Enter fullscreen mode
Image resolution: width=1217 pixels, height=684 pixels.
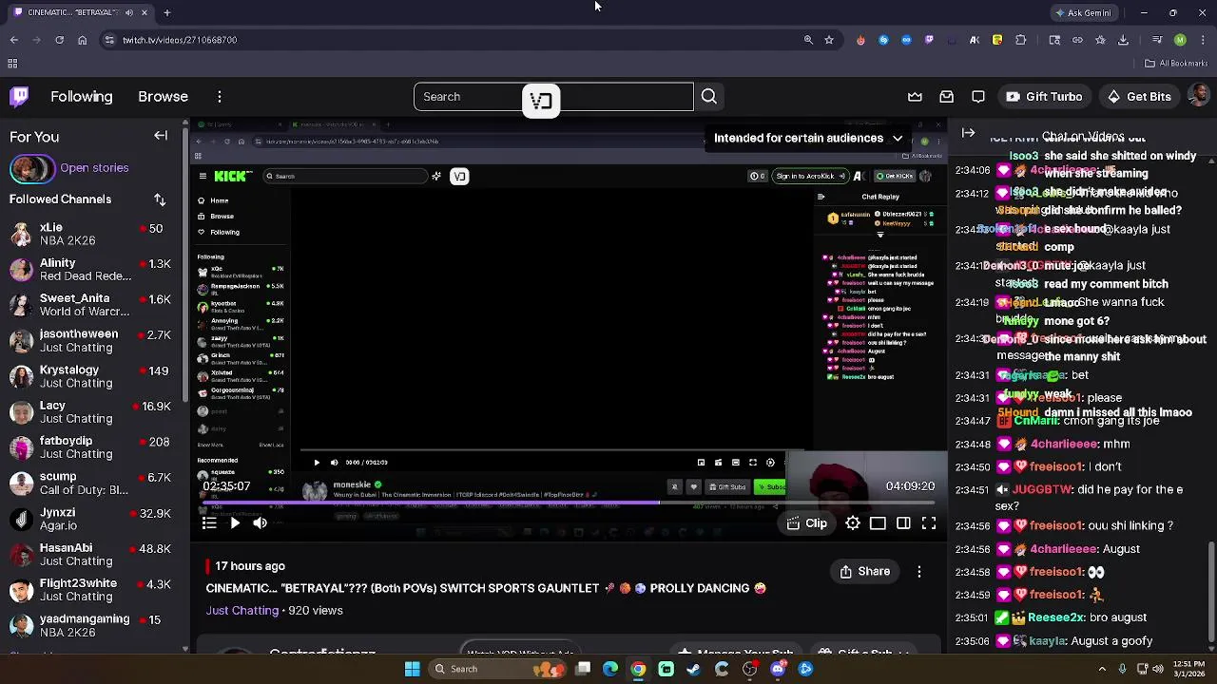[x=929, y=523]
